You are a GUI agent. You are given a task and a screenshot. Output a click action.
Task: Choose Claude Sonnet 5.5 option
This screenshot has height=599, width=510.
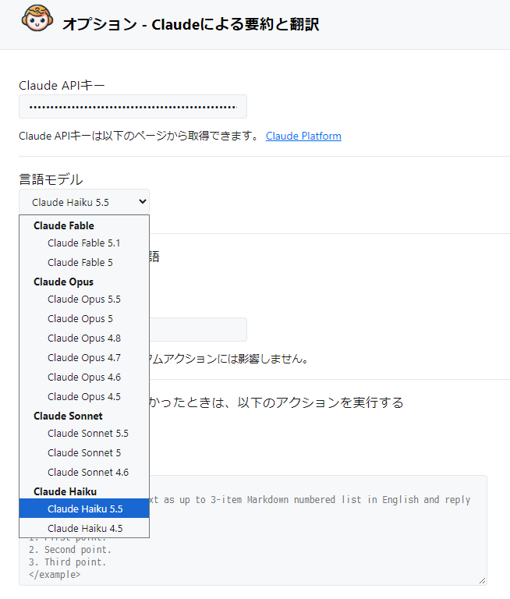click(84, 433)
